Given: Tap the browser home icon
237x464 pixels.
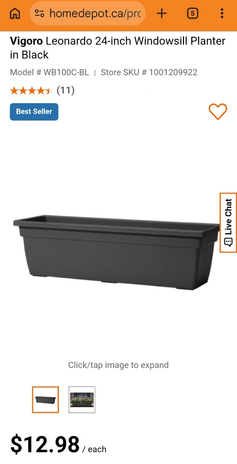Looking at the screenshot, I should (x=15, y=13).
